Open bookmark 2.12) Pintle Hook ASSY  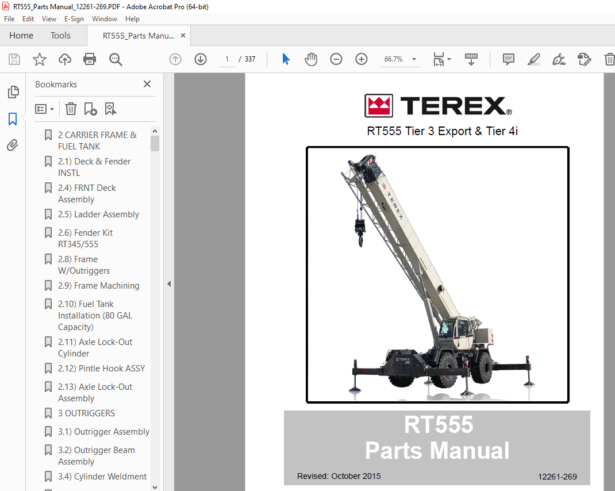tap(101, 369)
